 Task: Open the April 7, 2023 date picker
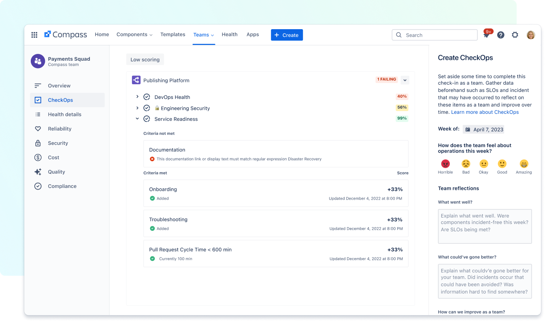[483, 129]
